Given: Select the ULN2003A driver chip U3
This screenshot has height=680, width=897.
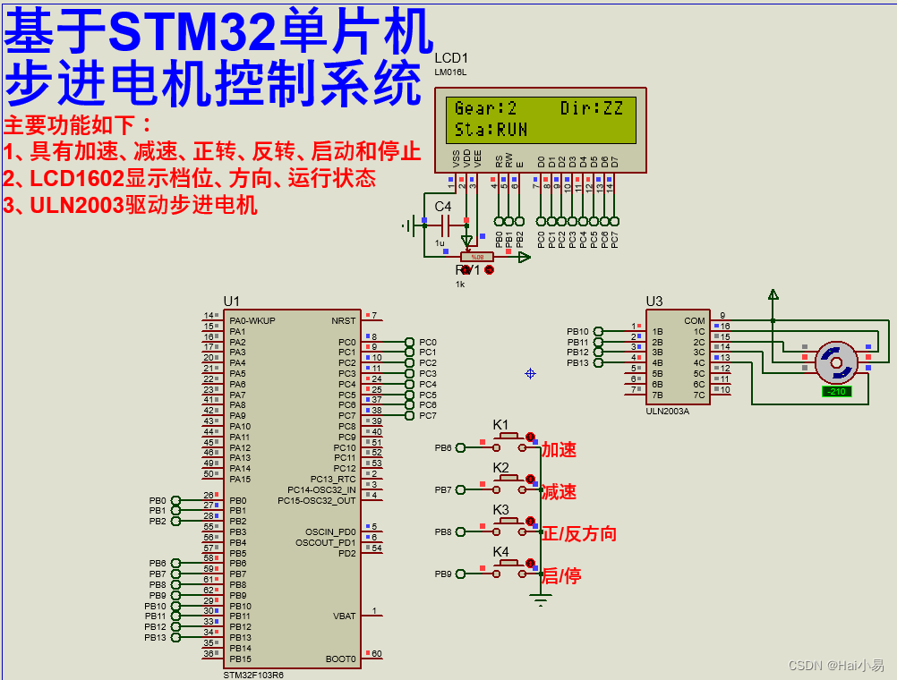Looking at the screenshot, I should (676, 358).
